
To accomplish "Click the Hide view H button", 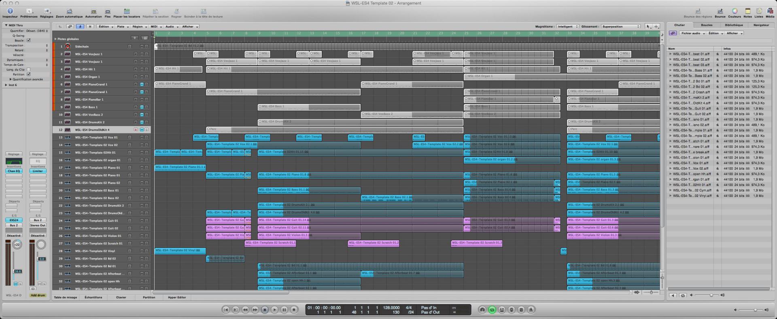I will pyautogui.click(x=90, y=27).
